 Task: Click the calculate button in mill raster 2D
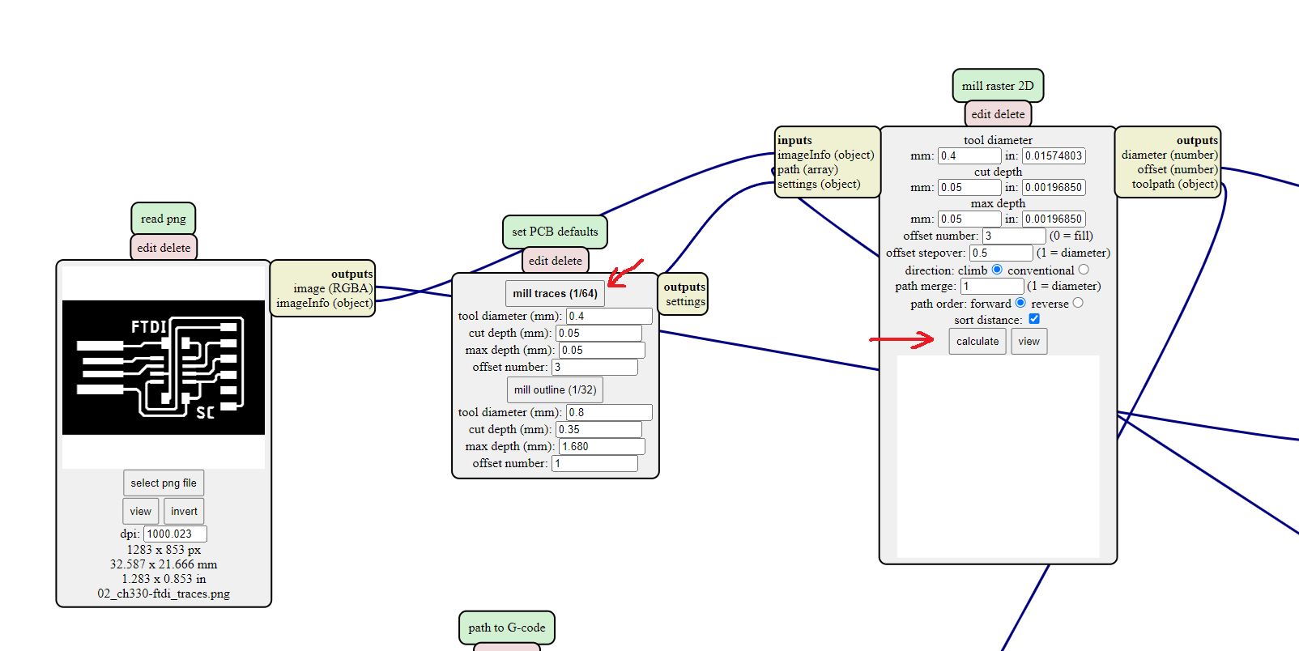977,341
